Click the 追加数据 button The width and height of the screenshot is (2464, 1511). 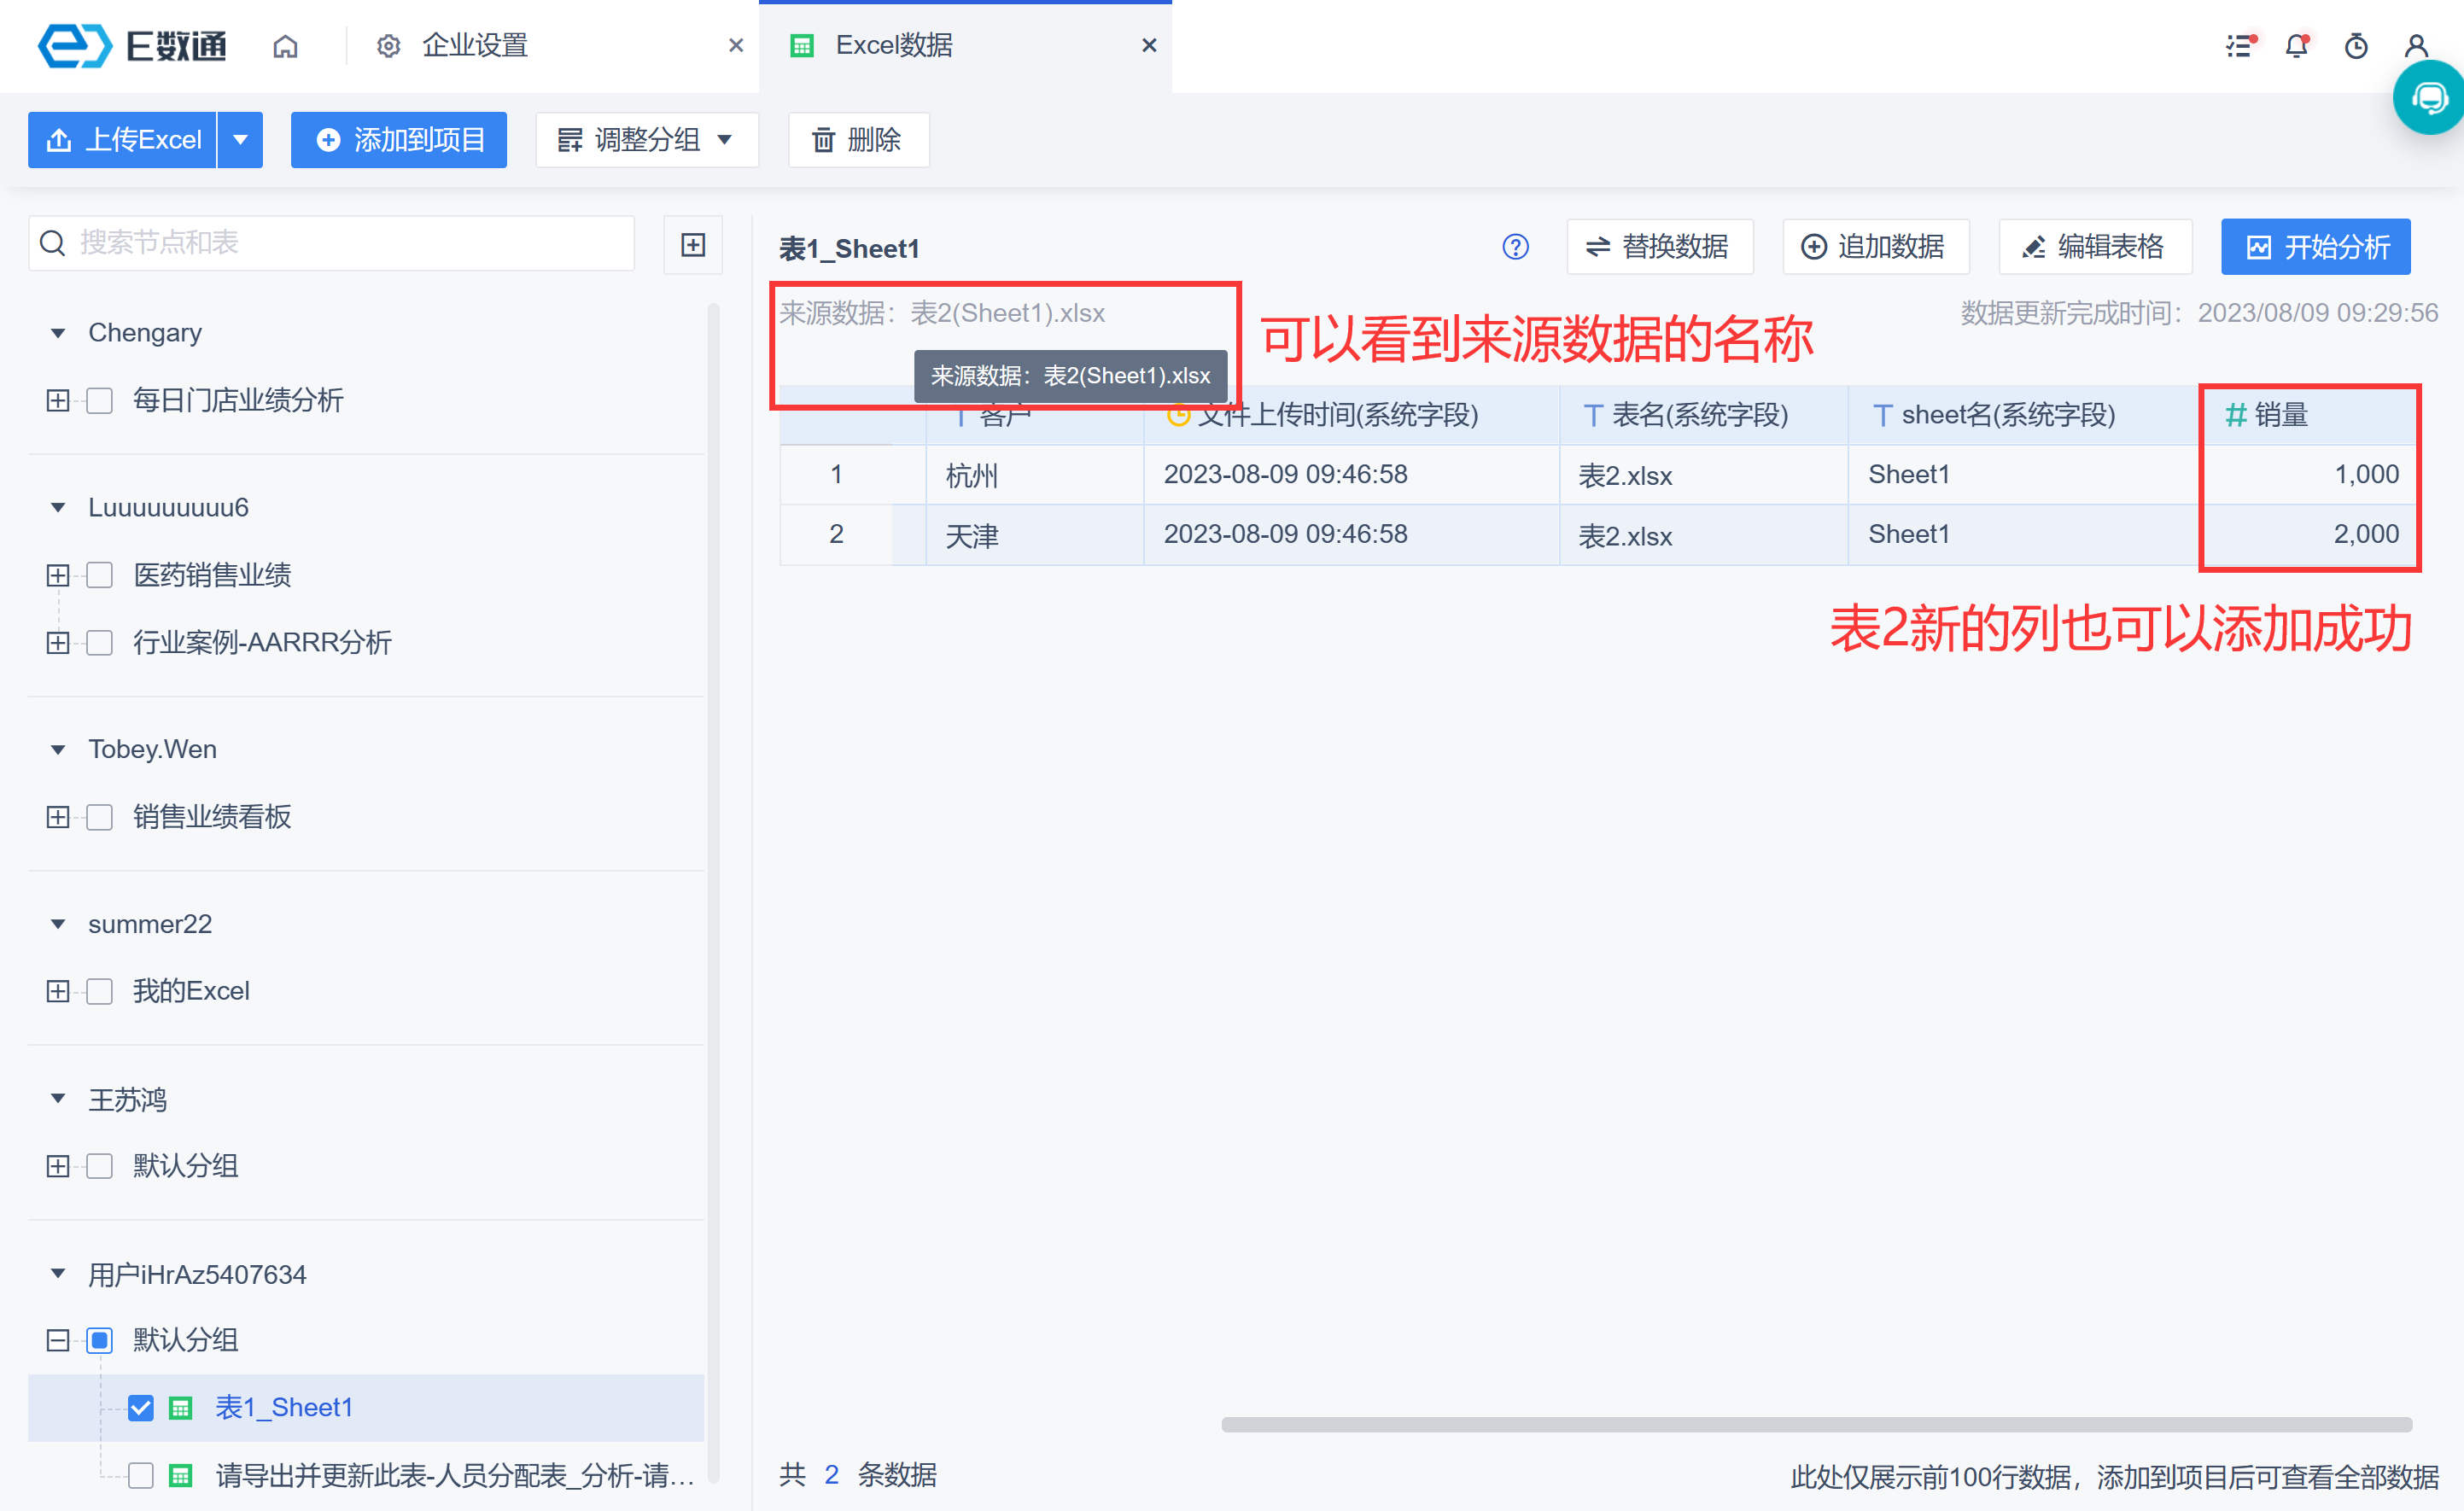(1875, 247)
